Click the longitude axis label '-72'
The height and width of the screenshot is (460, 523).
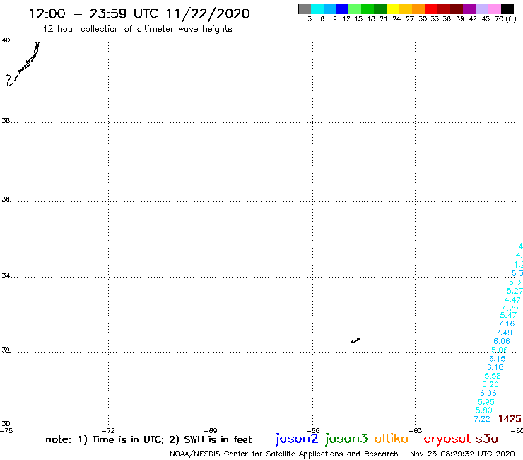pos(109,431)
